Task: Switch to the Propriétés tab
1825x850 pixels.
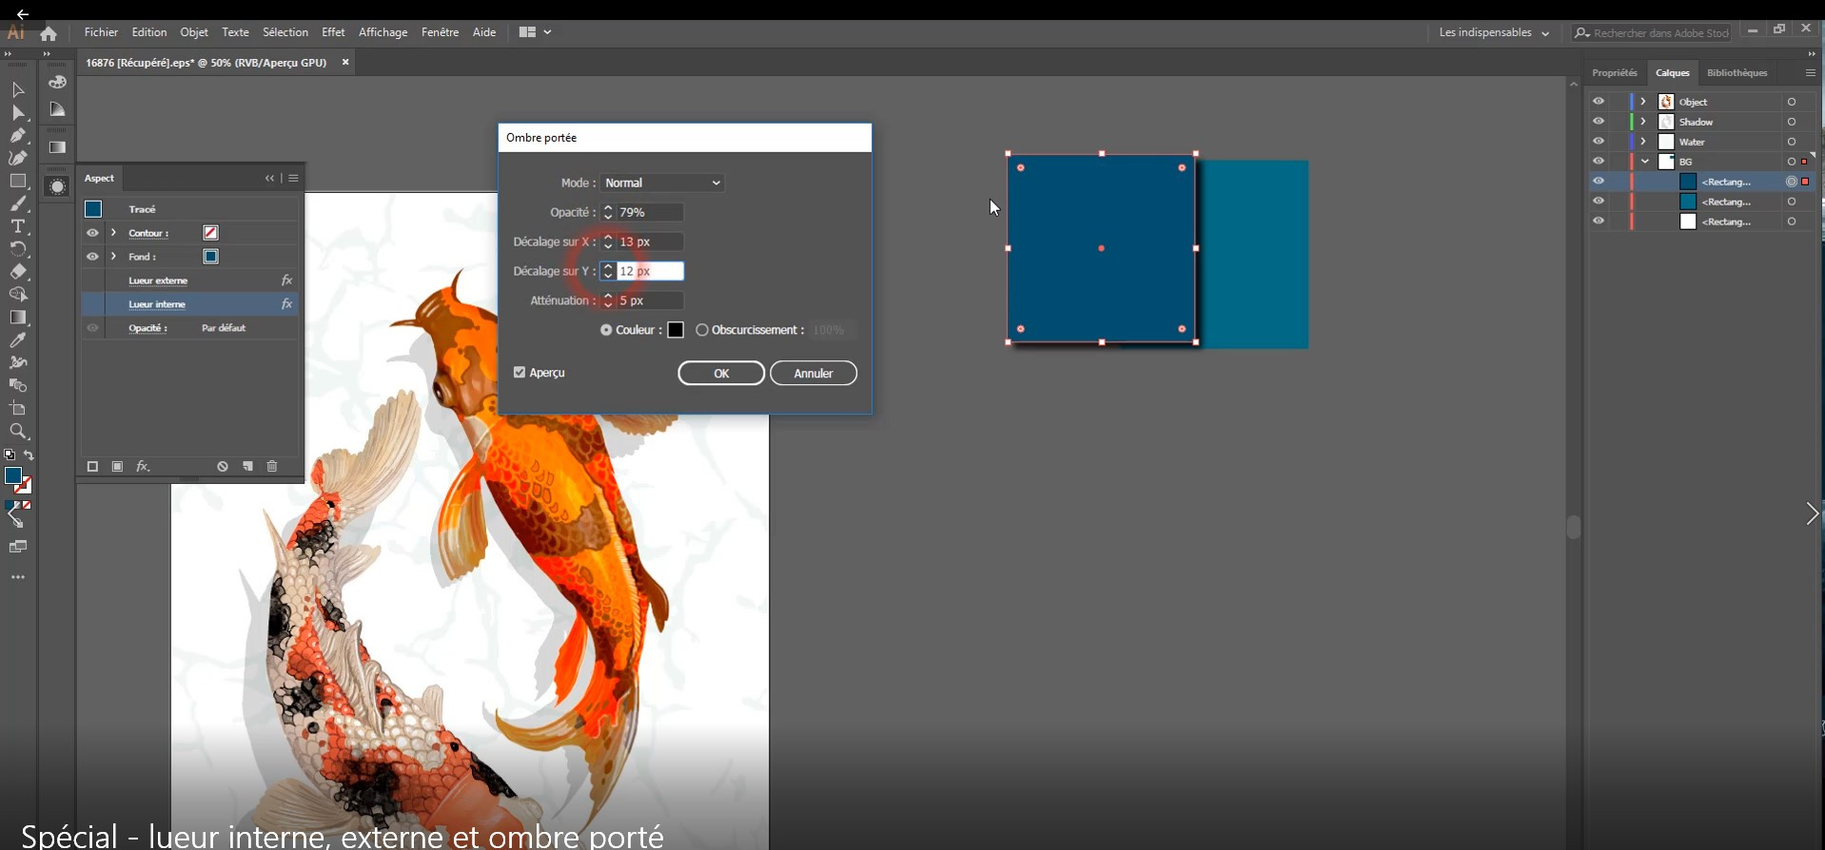Action: (1615, 73)
